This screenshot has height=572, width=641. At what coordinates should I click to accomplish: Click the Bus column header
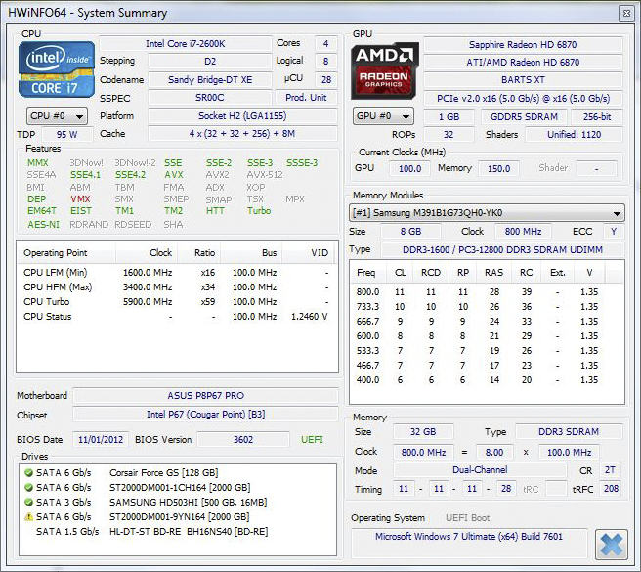point(251,253)
